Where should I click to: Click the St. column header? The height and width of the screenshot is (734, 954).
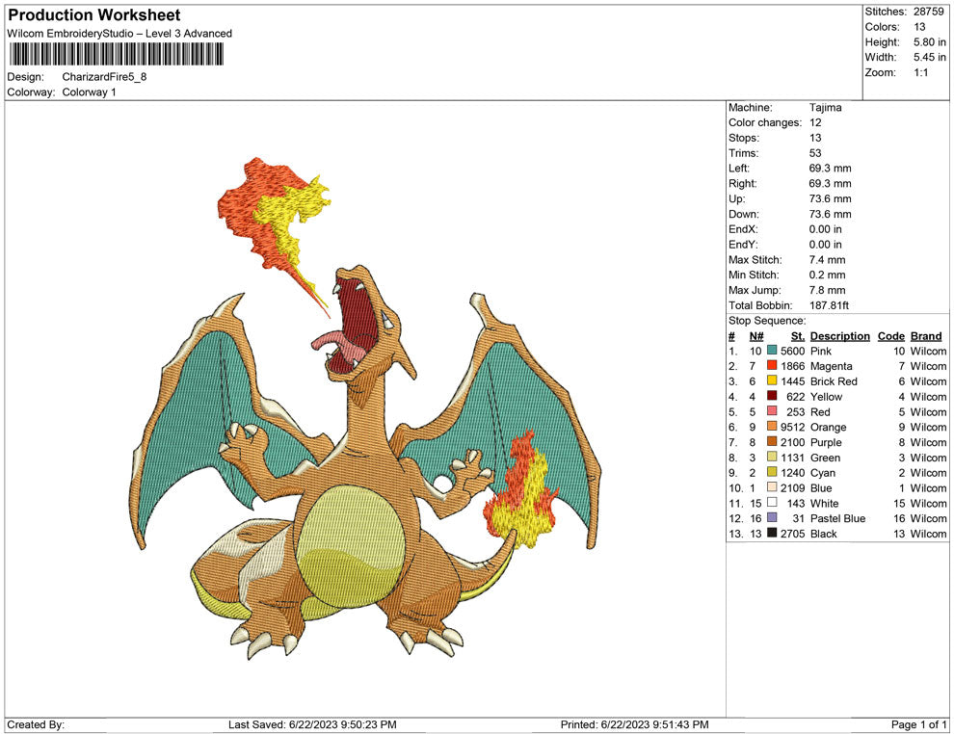point(798,335)
